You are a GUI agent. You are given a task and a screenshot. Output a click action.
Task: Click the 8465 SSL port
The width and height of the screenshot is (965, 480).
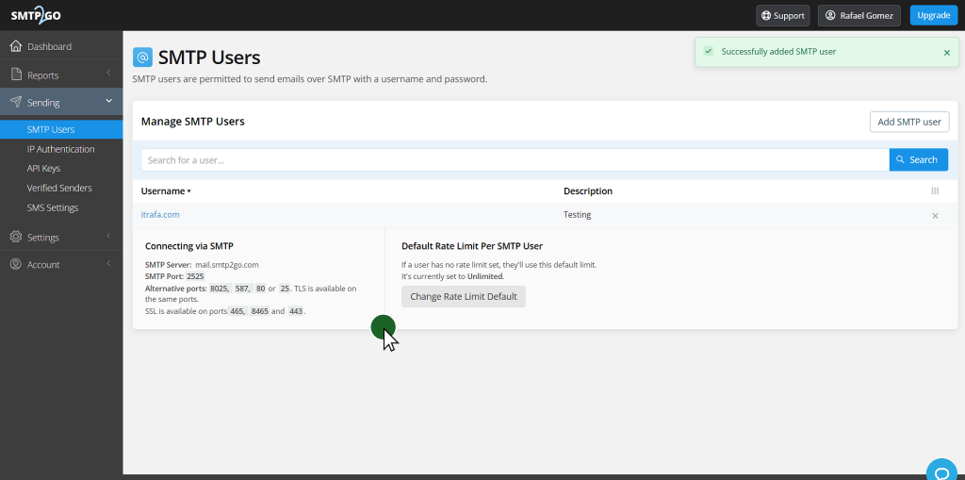click(260, 311)
